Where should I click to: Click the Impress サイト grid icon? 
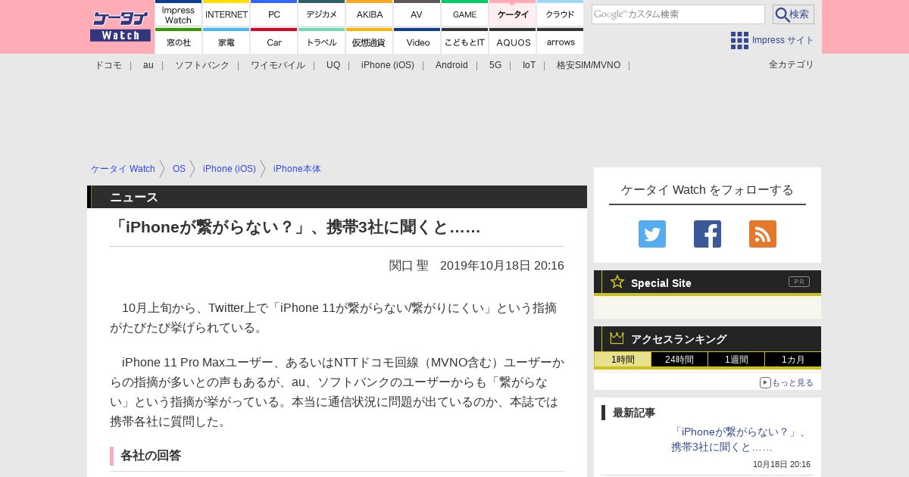739,40
